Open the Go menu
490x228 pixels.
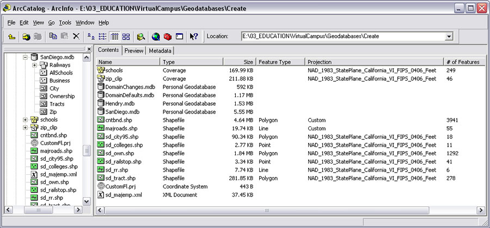click(51, 22)
